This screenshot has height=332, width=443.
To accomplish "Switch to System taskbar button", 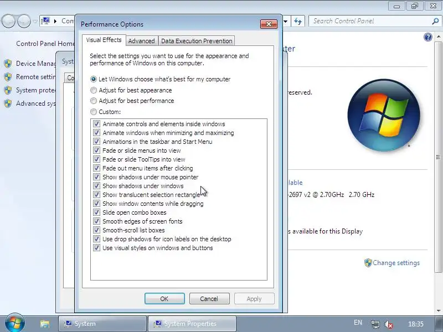I will click(x=102, y=324).
